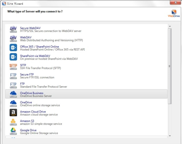The width and height of the screenshot is (182, 144).
Task: Select Google Drive title
Action: (x=28, y=130)
